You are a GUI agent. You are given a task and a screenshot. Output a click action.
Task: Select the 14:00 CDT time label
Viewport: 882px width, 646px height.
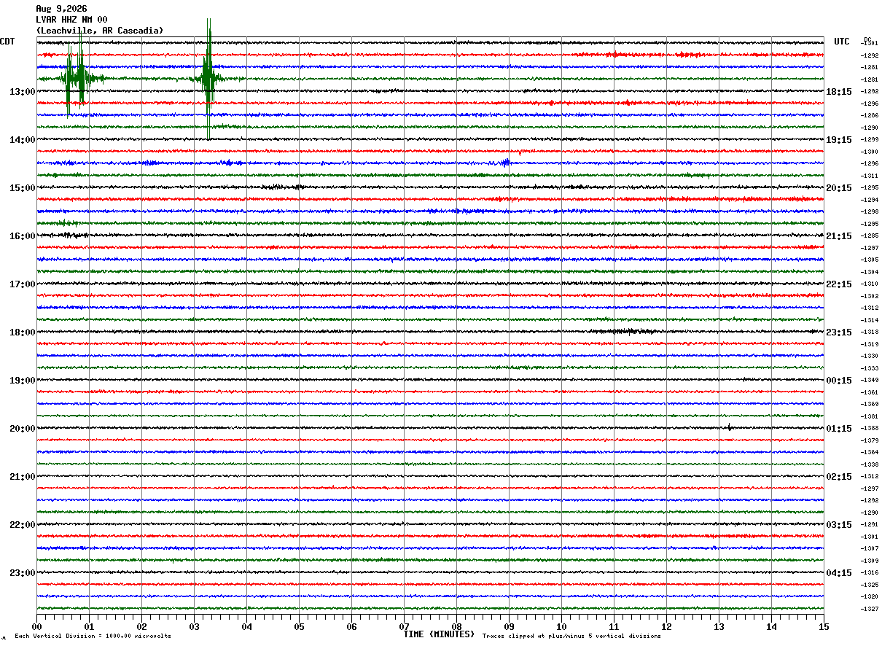[x=22, y=140]
